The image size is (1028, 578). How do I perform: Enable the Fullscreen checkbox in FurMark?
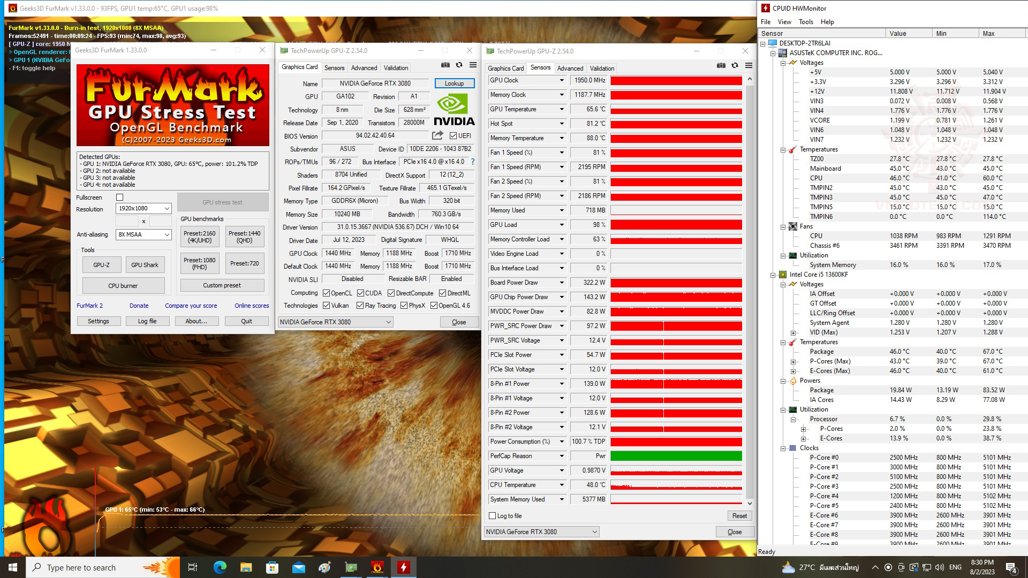click(120, 197)
